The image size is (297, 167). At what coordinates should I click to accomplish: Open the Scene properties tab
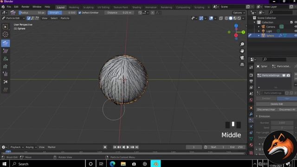[x=251, y=94]
